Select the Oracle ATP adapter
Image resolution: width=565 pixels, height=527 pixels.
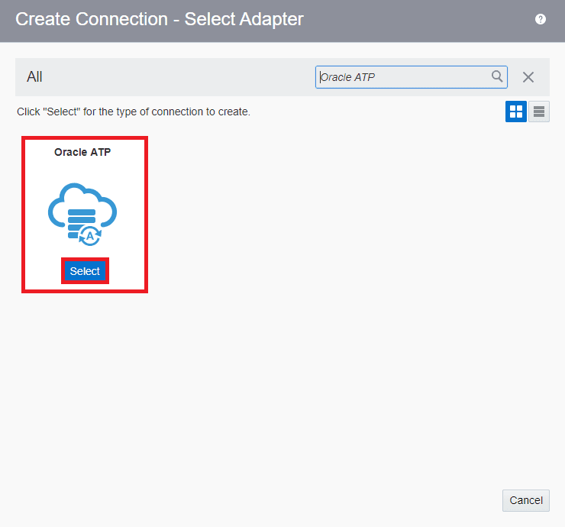[x=85, y=271]
